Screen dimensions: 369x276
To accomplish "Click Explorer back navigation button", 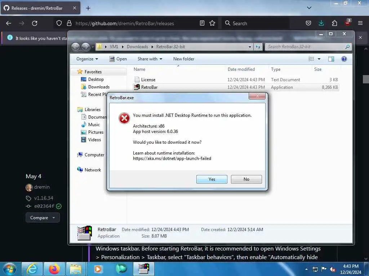I will (76, 47).
